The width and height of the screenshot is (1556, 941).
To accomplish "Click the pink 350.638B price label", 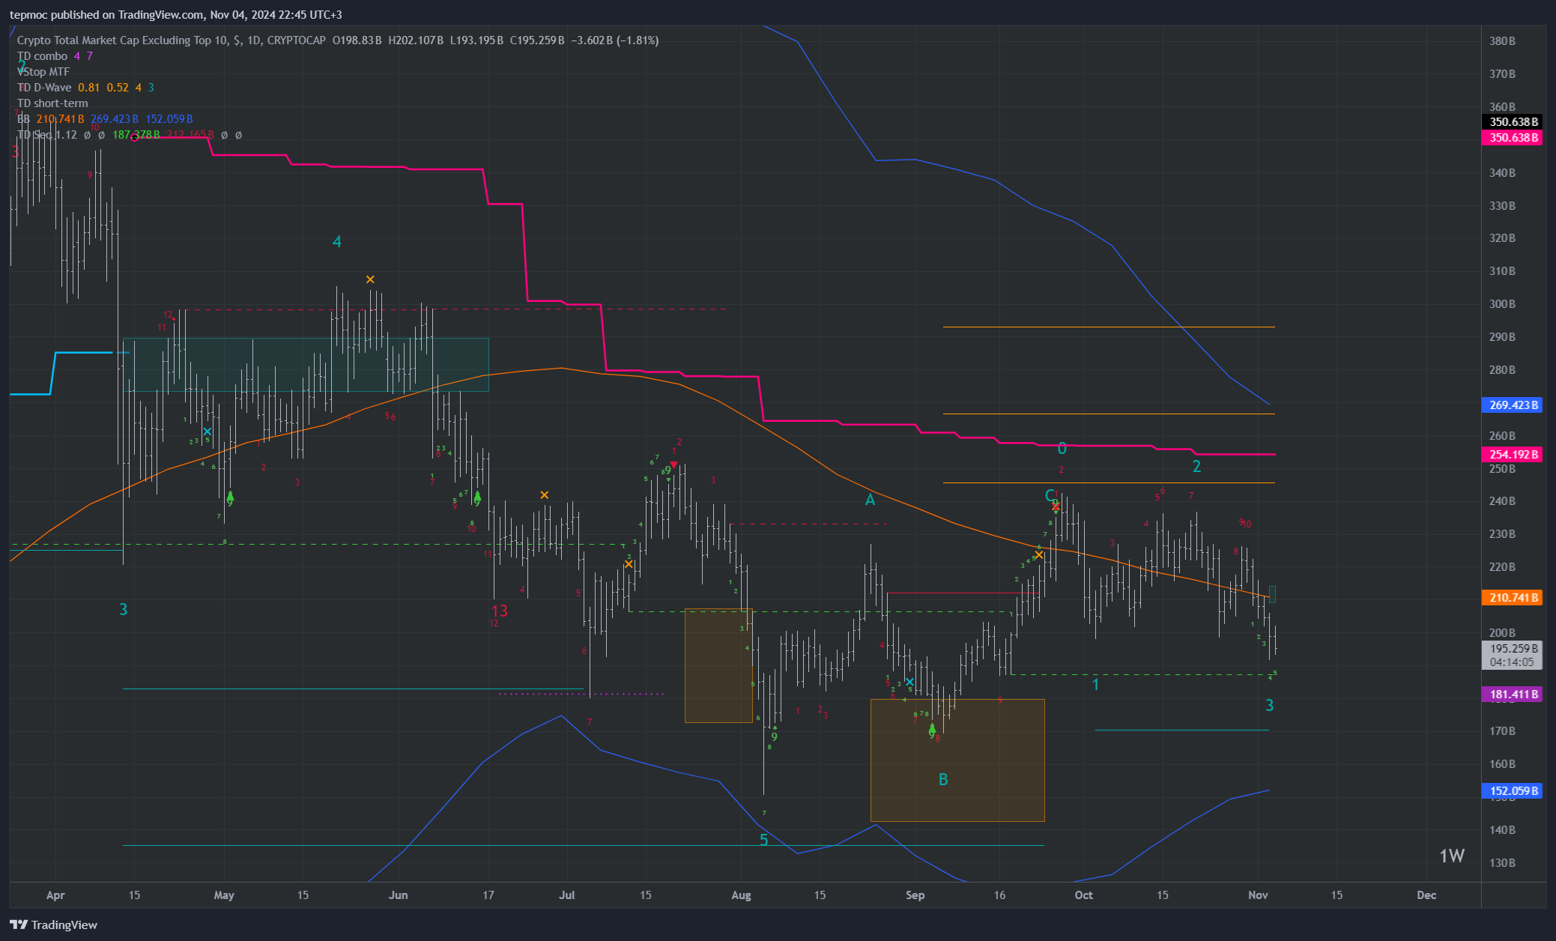I will tap(1512, 138).
